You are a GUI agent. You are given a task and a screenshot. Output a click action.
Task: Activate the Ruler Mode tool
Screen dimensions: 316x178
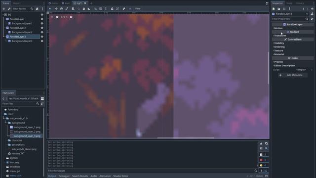pos(89,9)
